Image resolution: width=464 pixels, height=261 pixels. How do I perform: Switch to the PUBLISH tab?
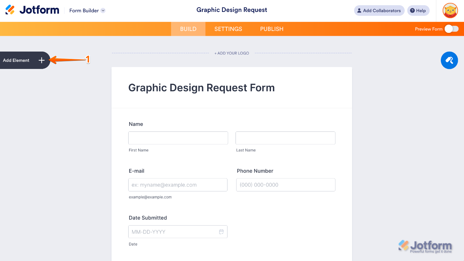271,29
